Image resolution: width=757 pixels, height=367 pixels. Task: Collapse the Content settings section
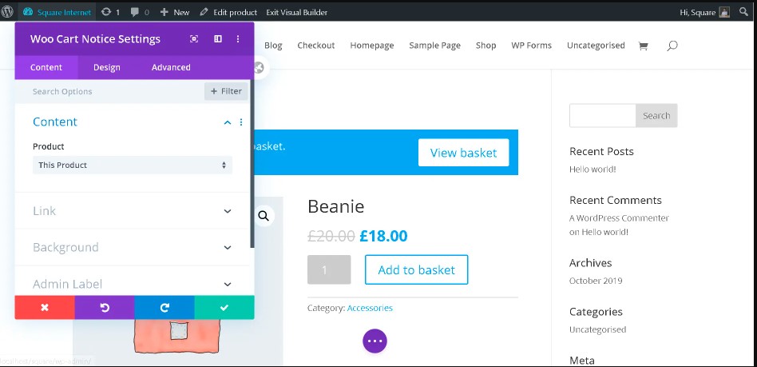[228, 122]
